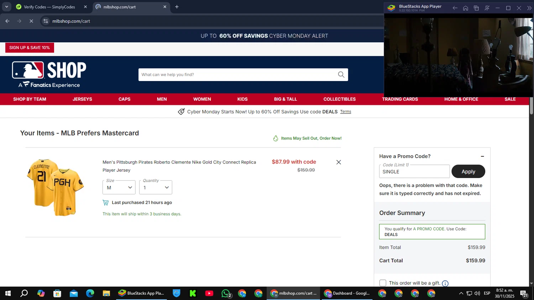Close the Verify Codes SimplyCodes tab
This screenshot has width=534, height=300.
[85, 7]
